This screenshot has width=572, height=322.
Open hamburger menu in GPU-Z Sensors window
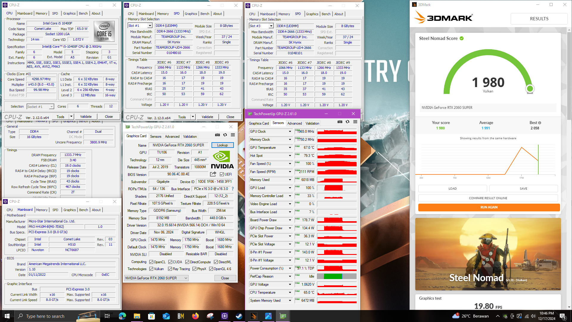[355, 122]
